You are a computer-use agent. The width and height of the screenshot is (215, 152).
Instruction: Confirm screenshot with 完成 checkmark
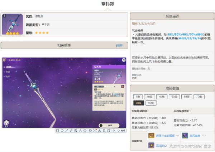pyautogui.click(x=121, y=131)
